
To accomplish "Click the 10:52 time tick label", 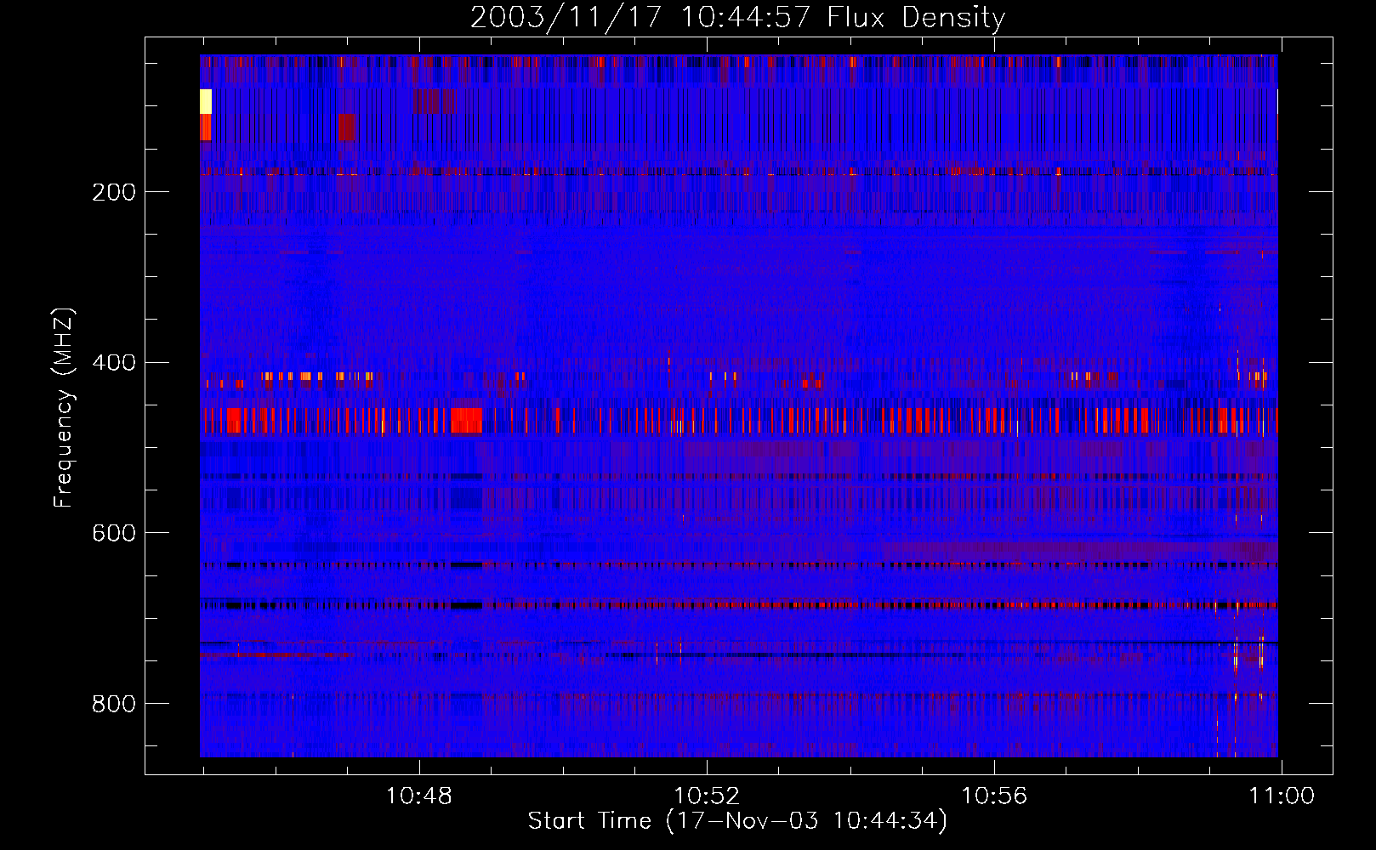I will point(707,796).
